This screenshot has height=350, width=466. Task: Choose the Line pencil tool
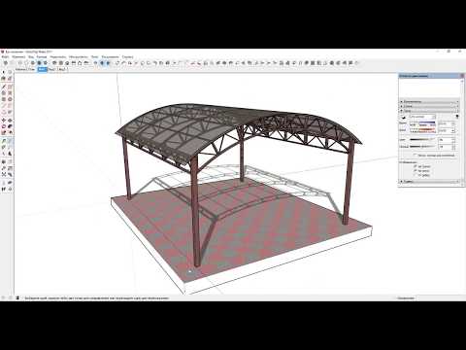coord(4,87)
